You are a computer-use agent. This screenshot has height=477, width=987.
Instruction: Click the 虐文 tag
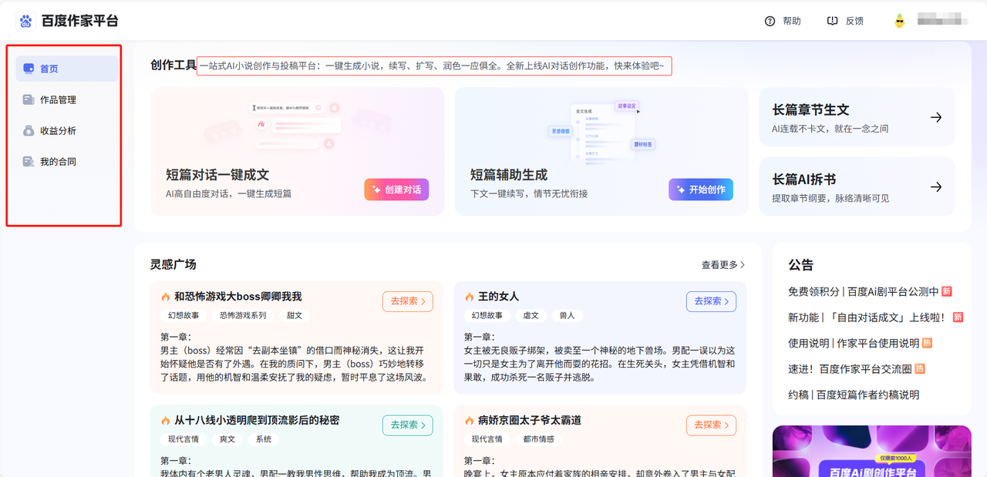531,315
